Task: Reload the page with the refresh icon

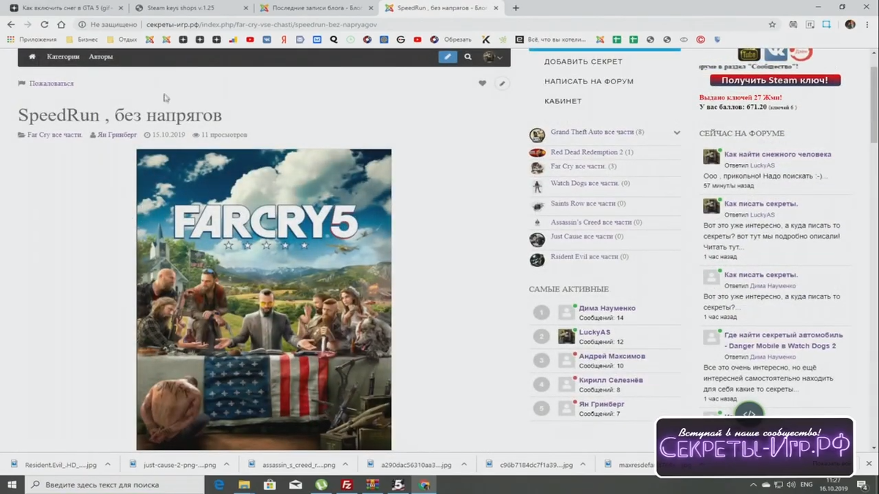Action: (x=45, y=24)
